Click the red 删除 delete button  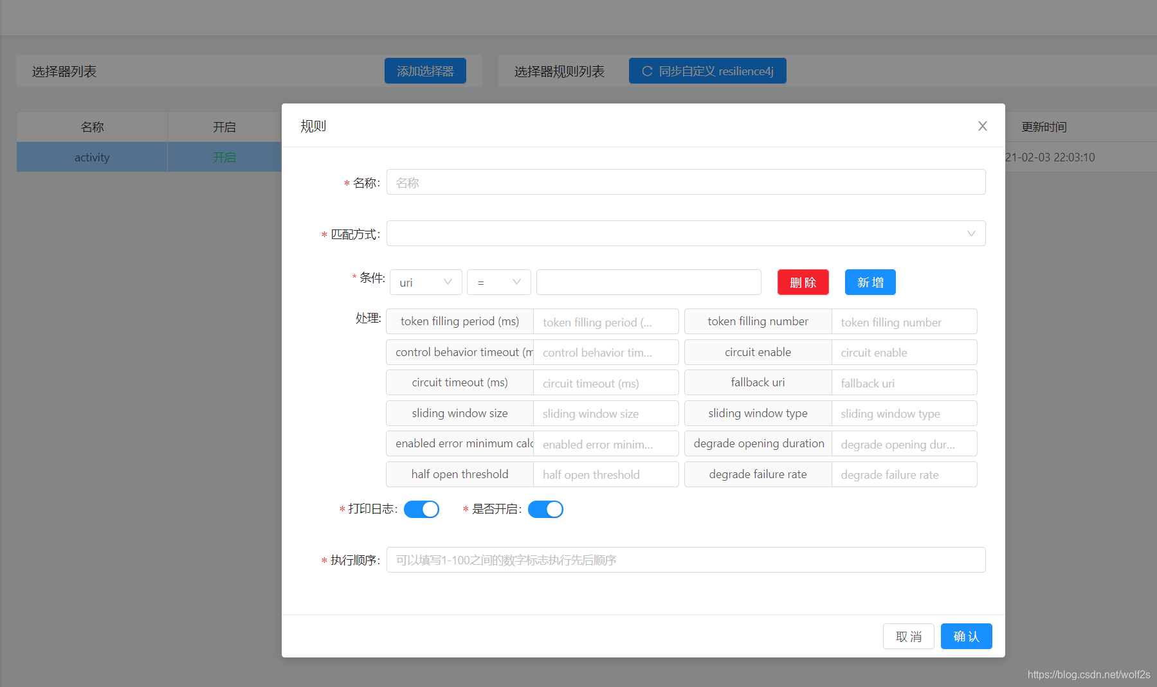[803, 282]
